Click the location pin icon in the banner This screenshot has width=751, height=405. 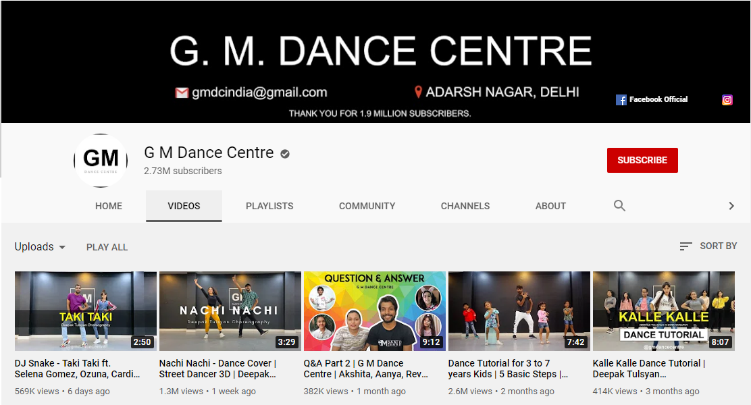418,92
